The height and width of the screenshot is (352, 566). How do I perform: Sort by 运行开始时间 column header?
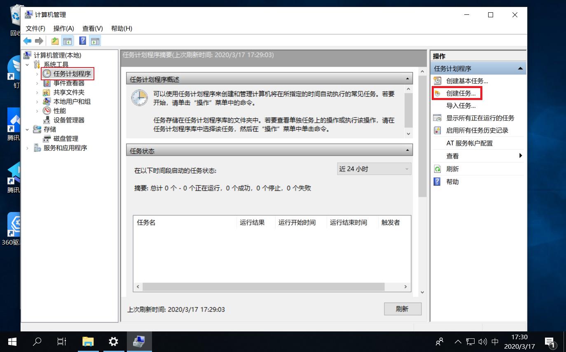[301, 222]
